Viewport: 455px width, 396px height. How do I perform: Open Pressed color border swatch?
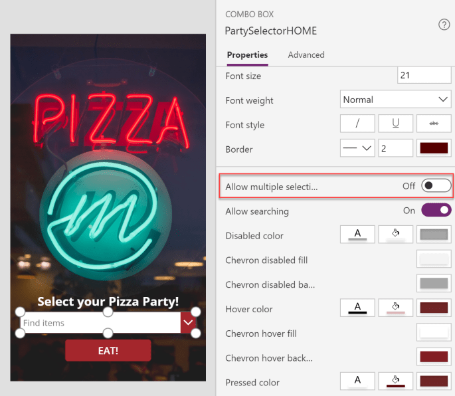click(x=434, y=381)
